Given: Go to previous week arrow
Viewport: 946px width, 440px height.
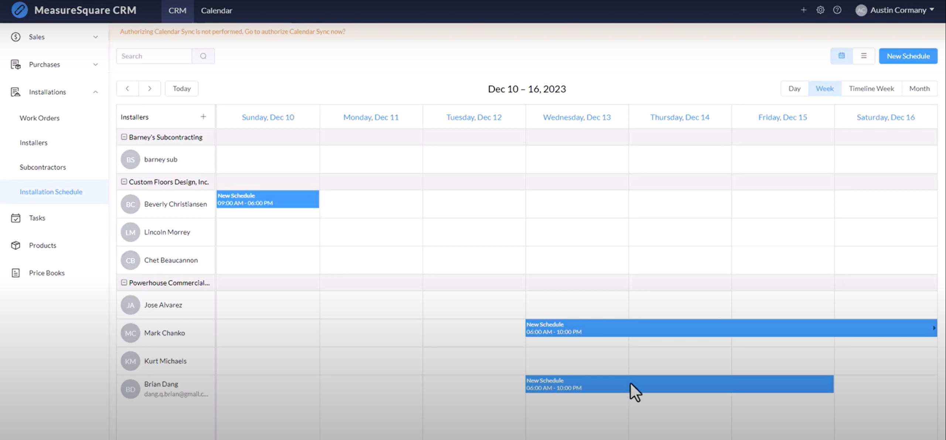Looking at the screenshot, I should pyautogui.click(x=127, y=89).
